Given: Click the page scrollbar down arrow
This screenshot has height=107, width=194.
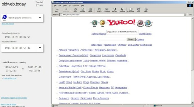Looking at the screenshot, I should [192, 103].
